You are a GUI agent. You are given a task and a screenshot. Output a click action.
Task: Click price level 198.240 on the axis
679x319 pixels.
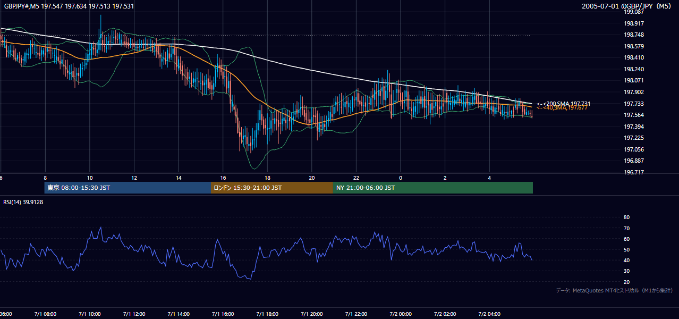(x=634, y=69)
